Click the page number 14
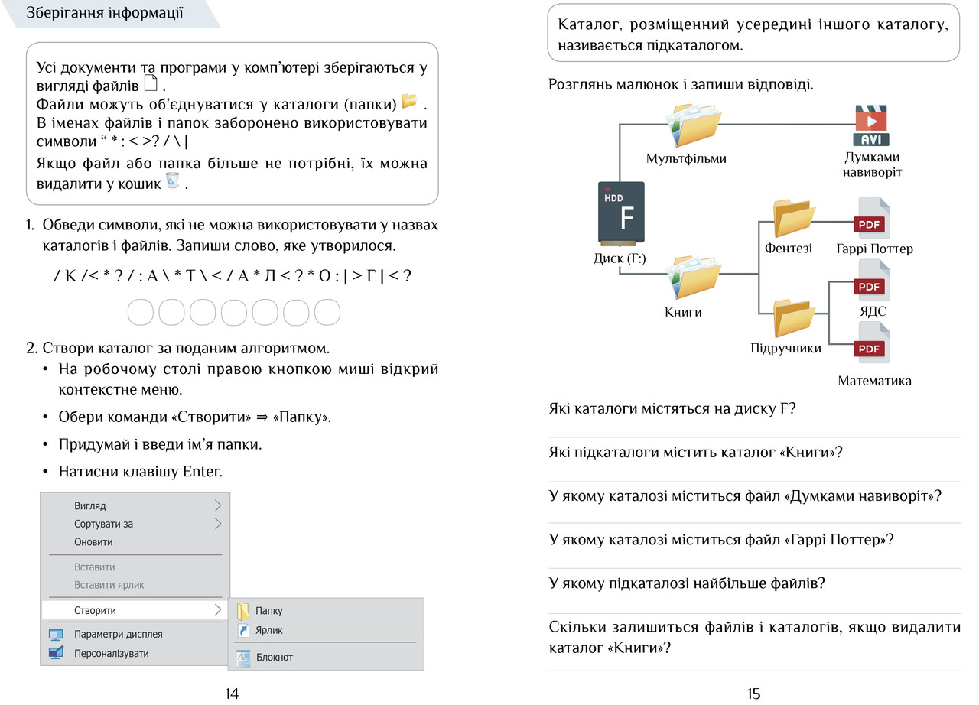 click(232, 694)
